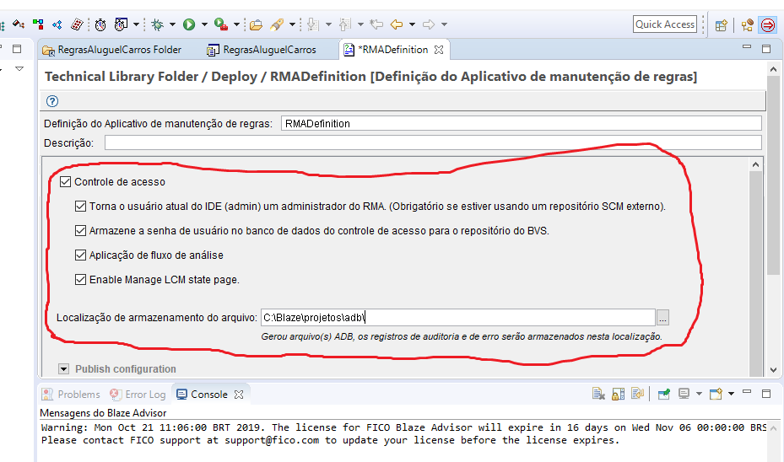The image size is (784, 462).
Task: Select the red circled arrow perspective
Action: pos(767,24)
